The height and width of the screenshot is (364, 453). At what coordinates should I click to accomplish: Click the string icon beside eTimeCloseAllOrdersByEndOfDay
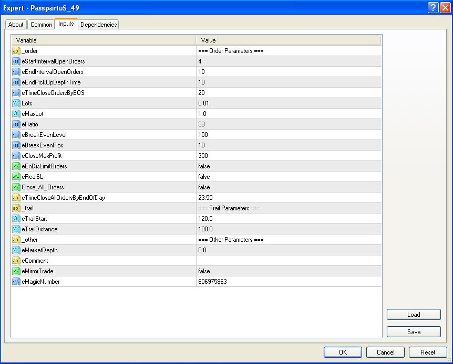[16, 198]
